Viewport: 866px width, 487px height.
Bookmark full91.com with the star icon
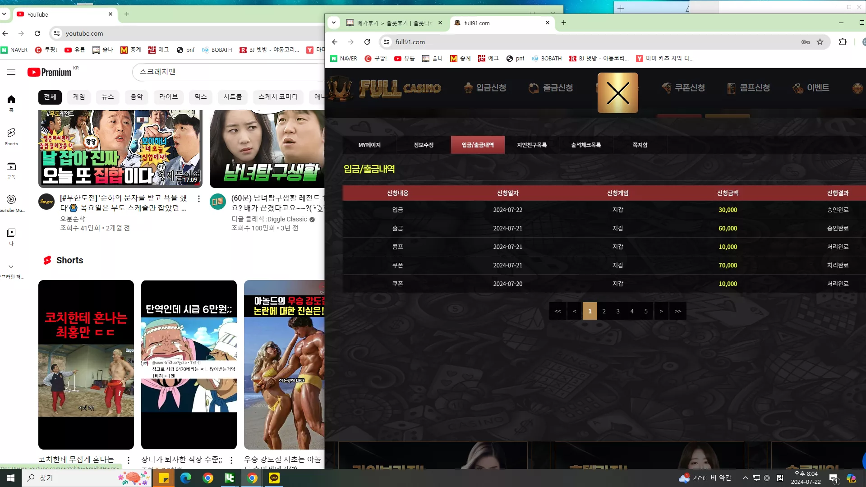[x=820, y=42]
